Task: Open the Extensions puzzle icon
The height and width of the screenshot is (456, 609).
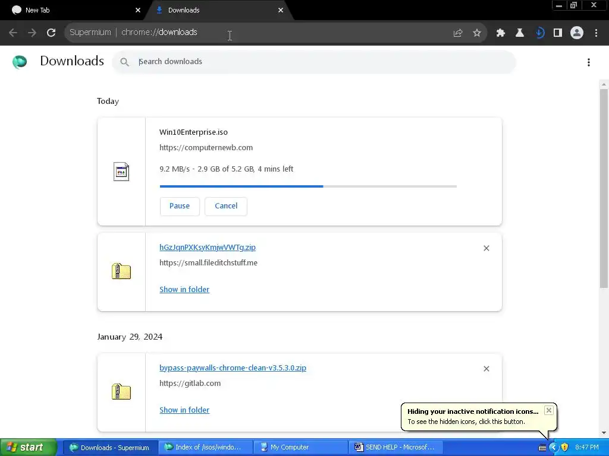Action: click(501, 33)
